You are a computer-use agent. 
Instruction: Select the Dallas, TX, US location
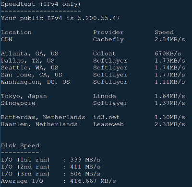click(28, 61)
